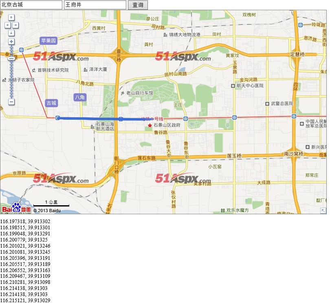Click the 京原路 road label

pos(20,173)
